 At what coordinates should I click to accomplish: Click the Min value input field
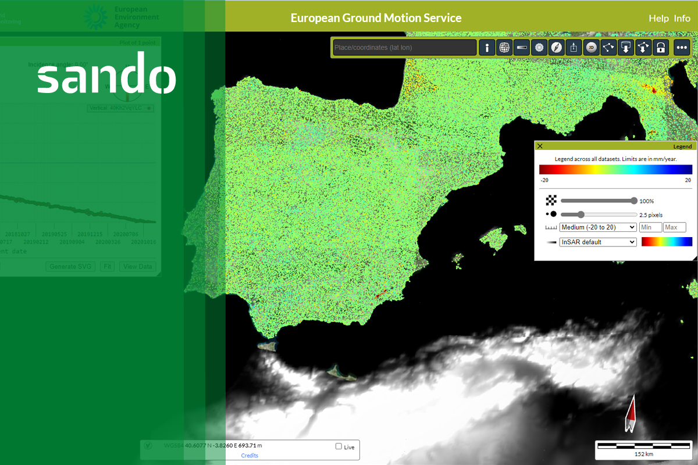[x=650, y=227]
